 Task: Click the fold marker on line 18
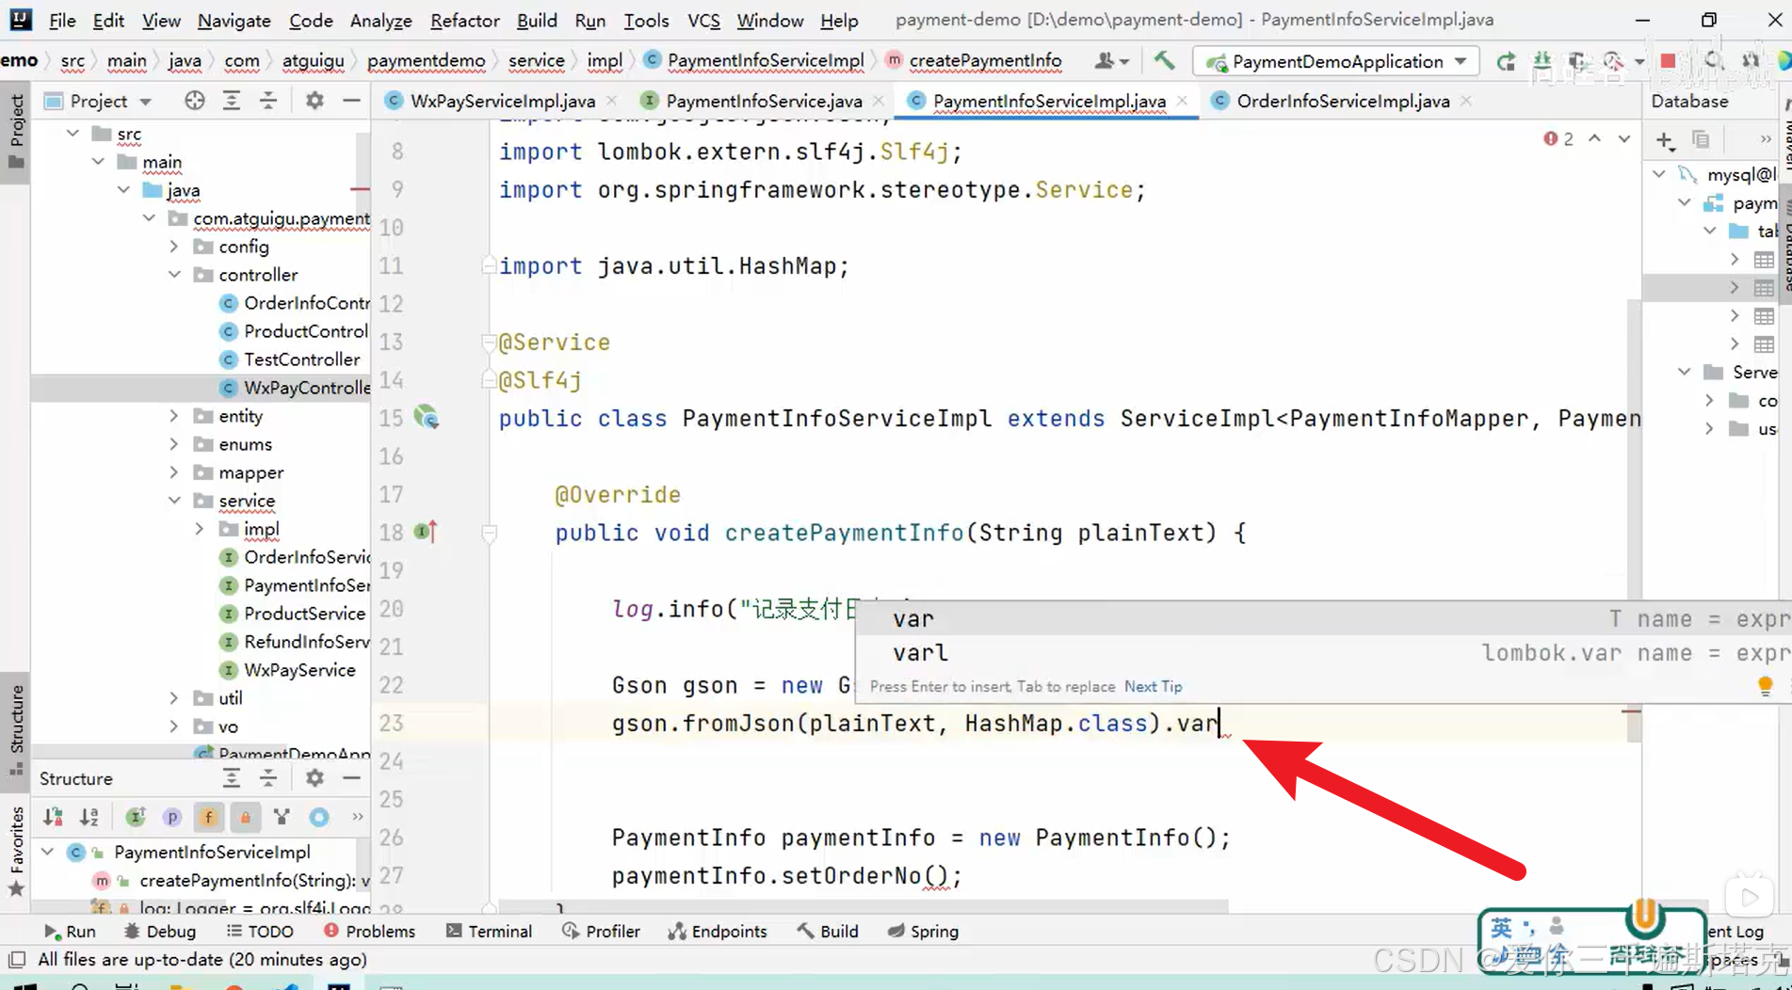tap(489, 534)
